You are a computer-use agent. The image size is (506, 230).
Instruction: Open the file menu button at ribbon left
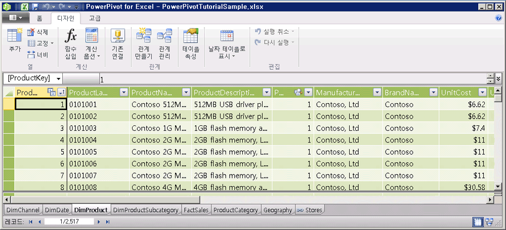pos(15,18)
